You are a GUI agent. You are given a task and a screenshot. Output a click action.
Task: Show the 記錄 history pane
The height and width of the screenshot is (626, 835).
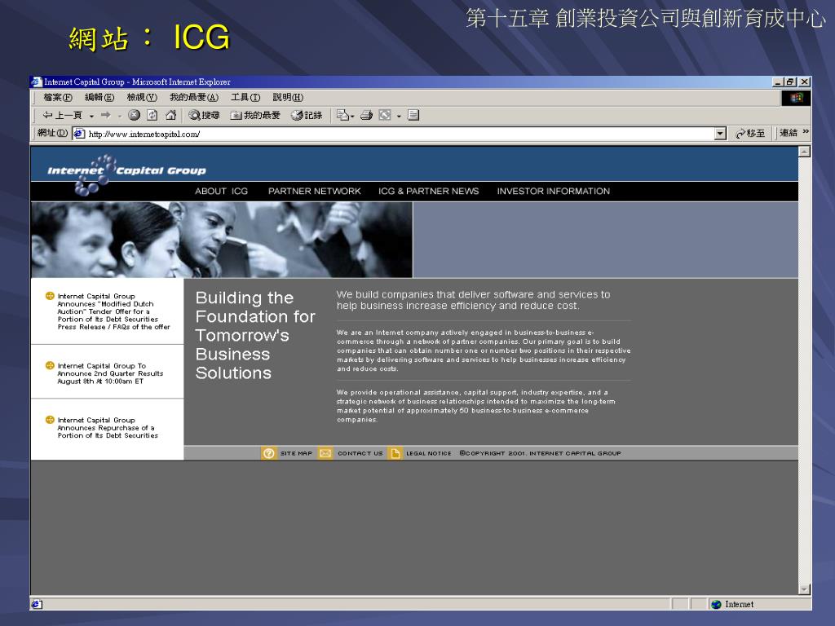pyautogui.click(x=307, y=115)
